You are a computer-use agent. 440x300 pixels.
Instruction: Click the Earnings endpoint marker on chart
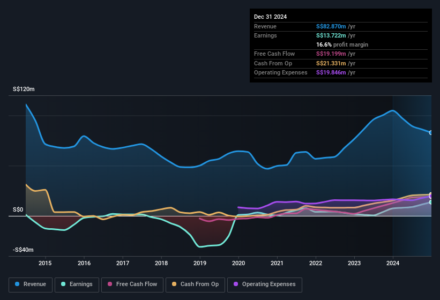coord(431,202)
